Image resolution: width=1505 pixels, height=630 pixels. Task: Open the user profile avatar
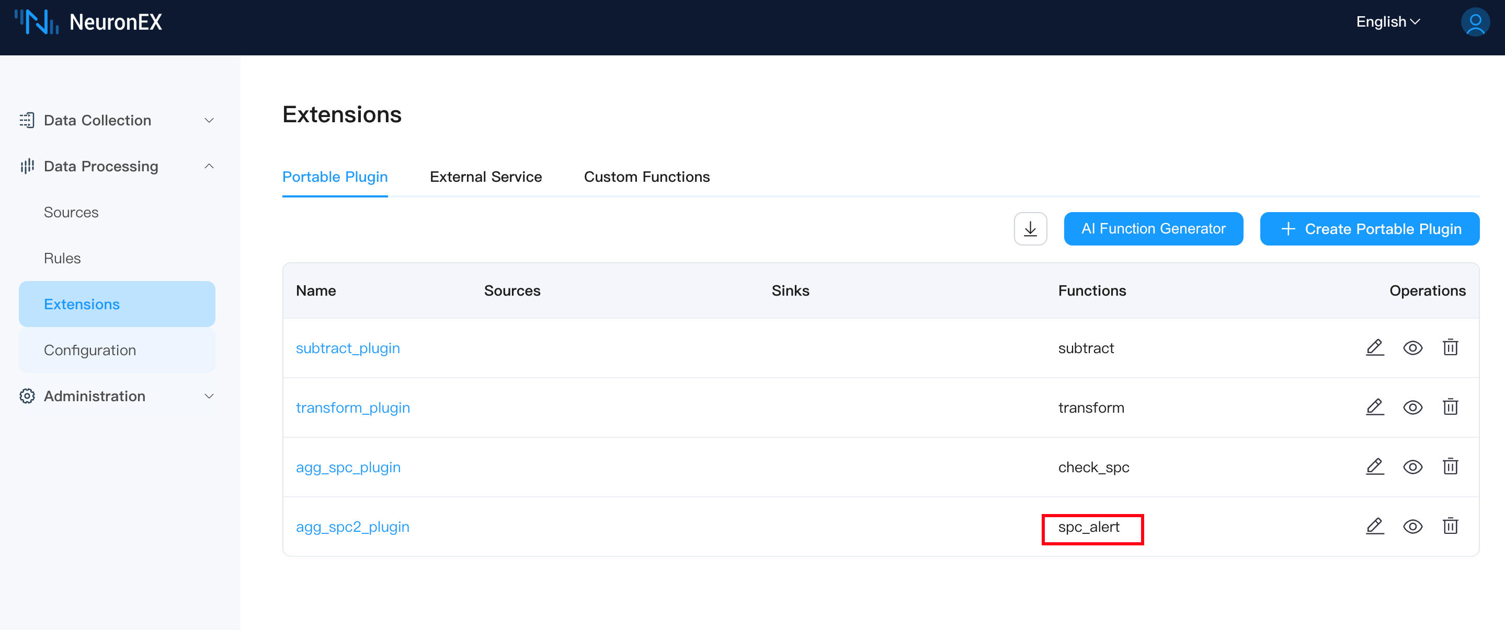pyautogui.click(x=1474, y=22)
